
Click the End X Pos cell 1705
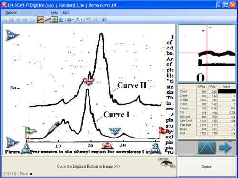[x=202, y=133]
